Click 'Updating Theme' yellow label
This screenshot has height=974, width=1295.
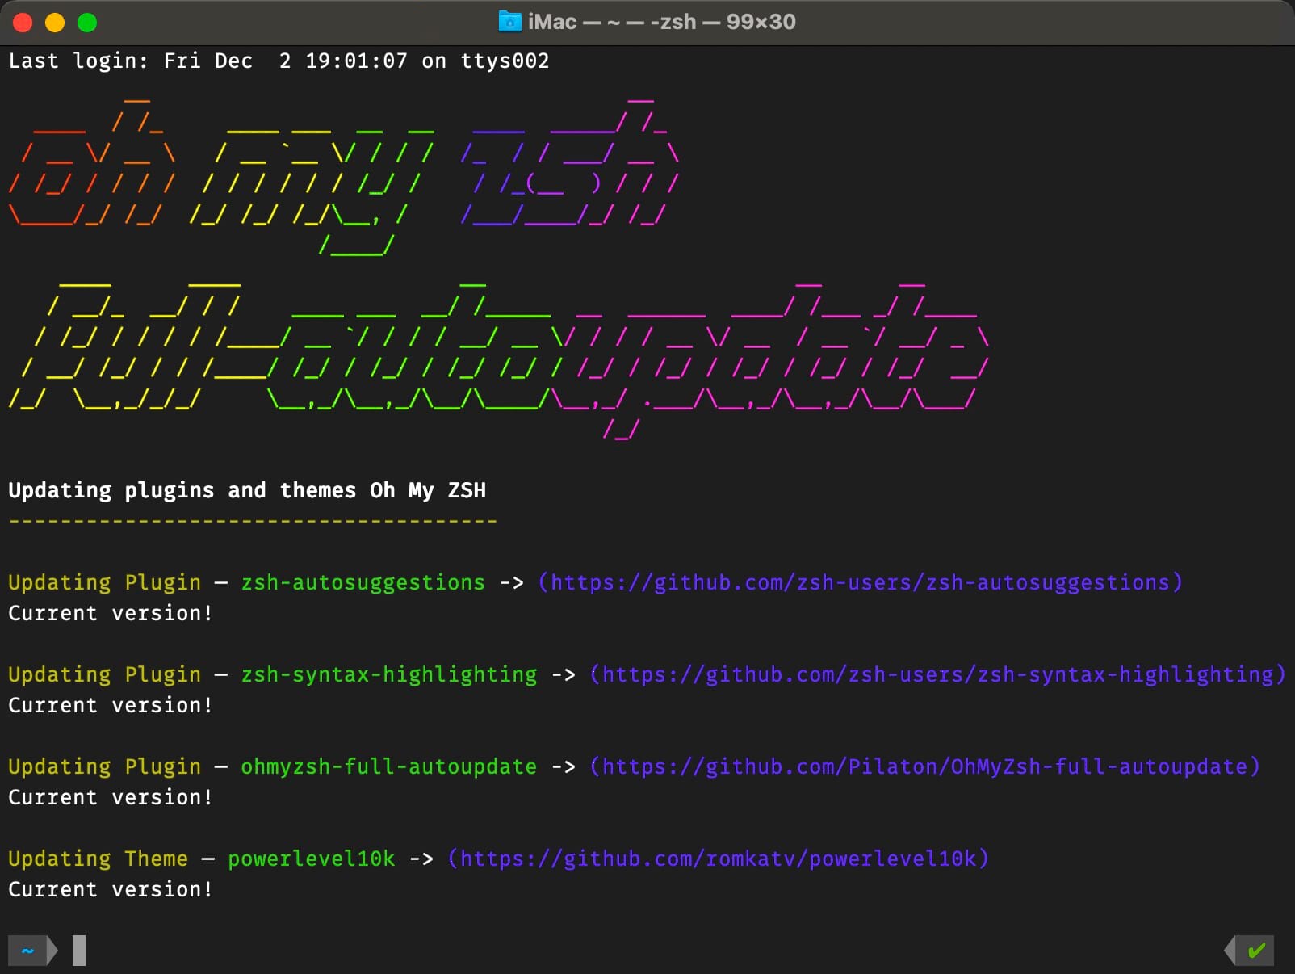click(x=98, y=859)
